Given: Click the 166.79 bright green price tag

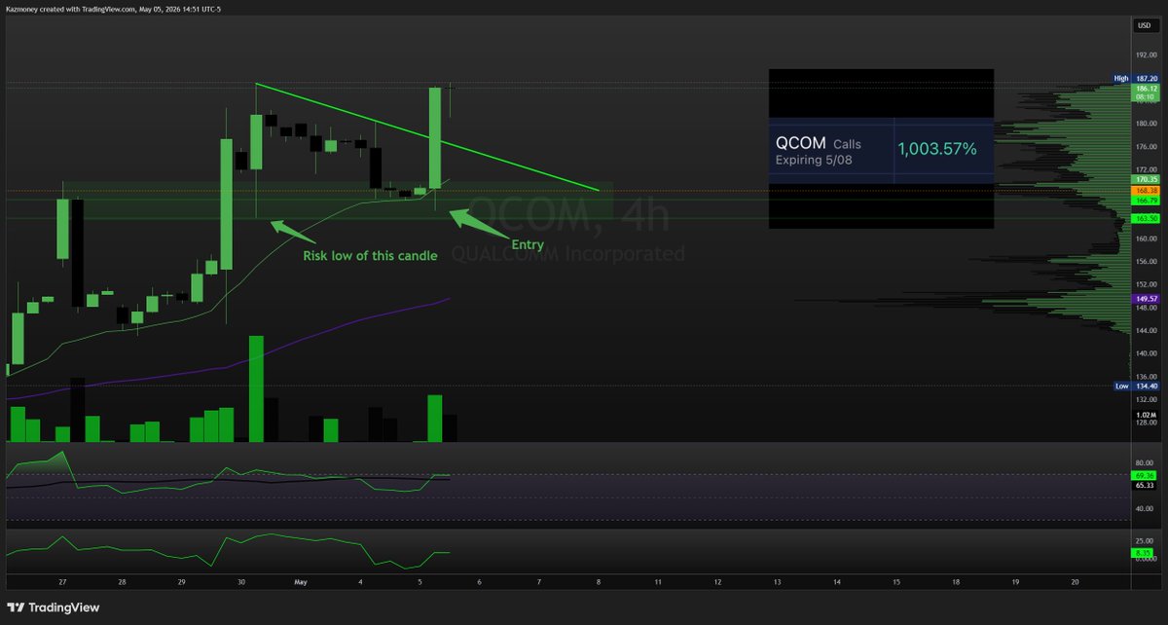Looking at the screenshot, I should [1145, 200].
